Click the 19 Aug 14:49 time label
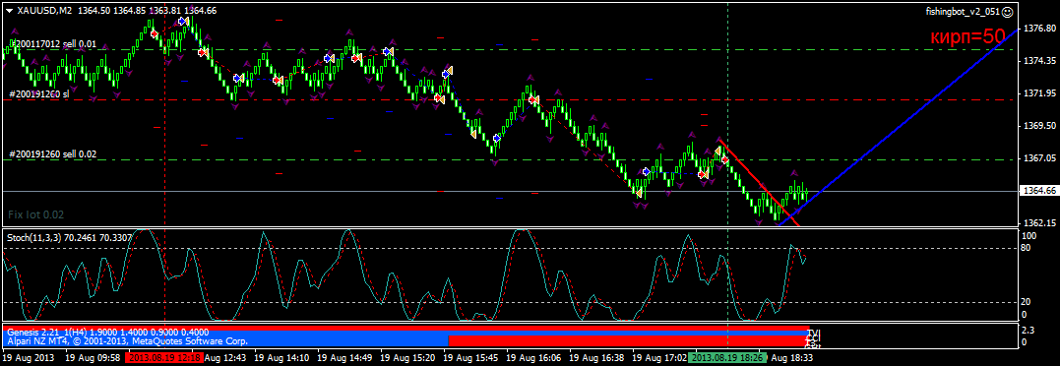The height and width of the screenshot is (366, 1060). point(345,357)
